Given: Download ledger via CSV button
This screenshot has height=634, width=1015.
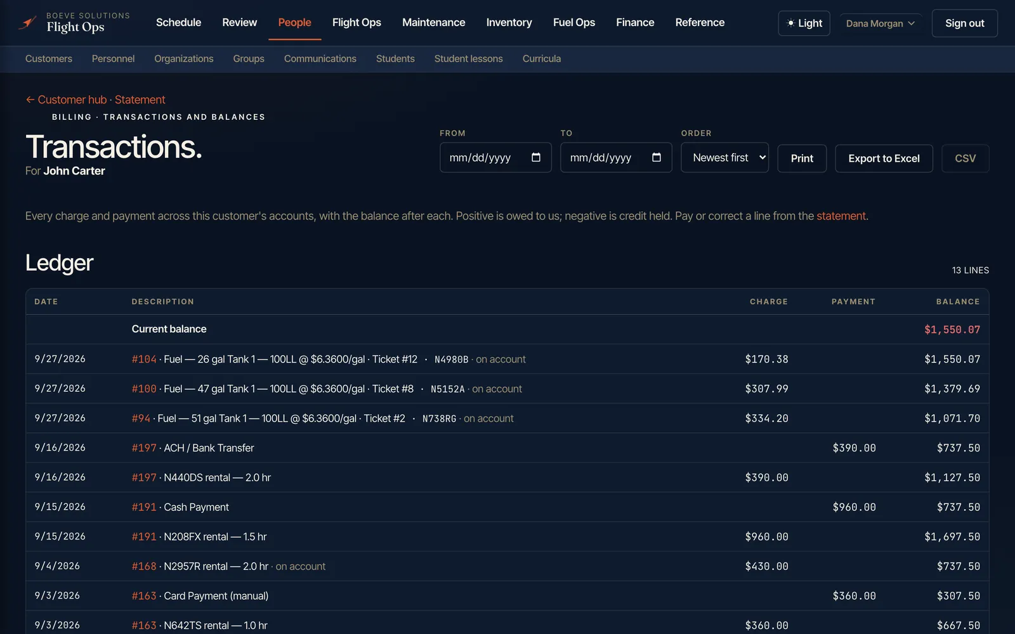Looking at the screenshot, I should pos(965,158).
